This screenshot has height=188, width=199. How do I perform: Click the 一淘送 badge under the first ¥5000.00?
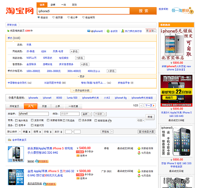80,175
